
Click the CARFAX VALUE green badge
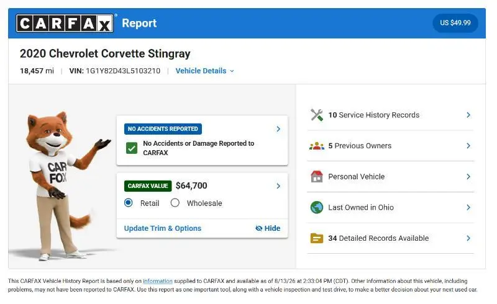(148, 186)
